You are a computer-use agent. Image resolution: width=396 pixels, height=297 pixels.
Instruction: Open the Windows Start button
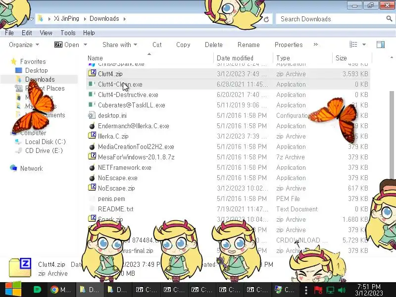tap(13, 289)
